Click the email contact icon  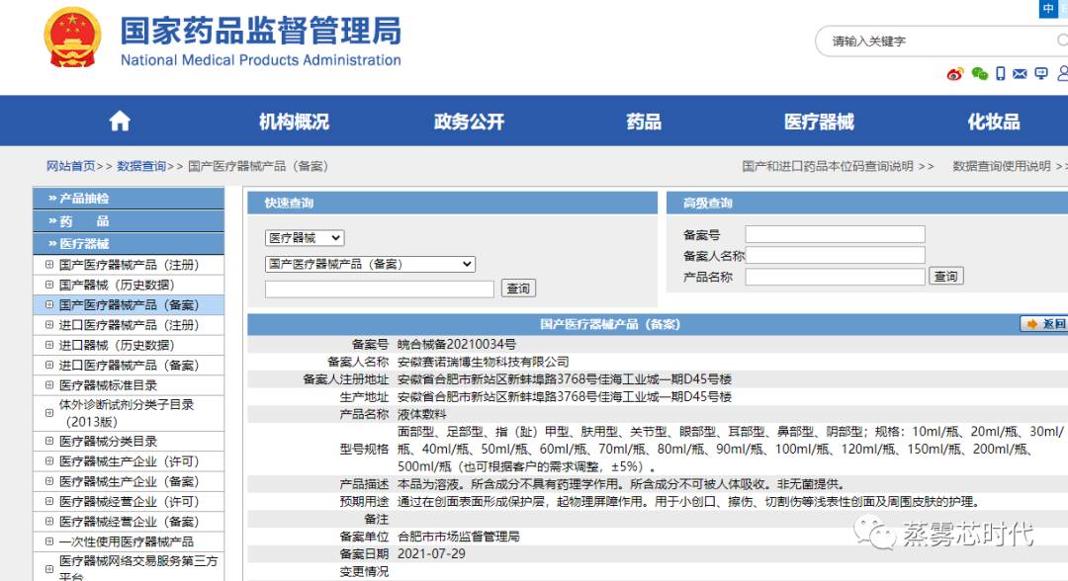click(x=1021, y=73)
